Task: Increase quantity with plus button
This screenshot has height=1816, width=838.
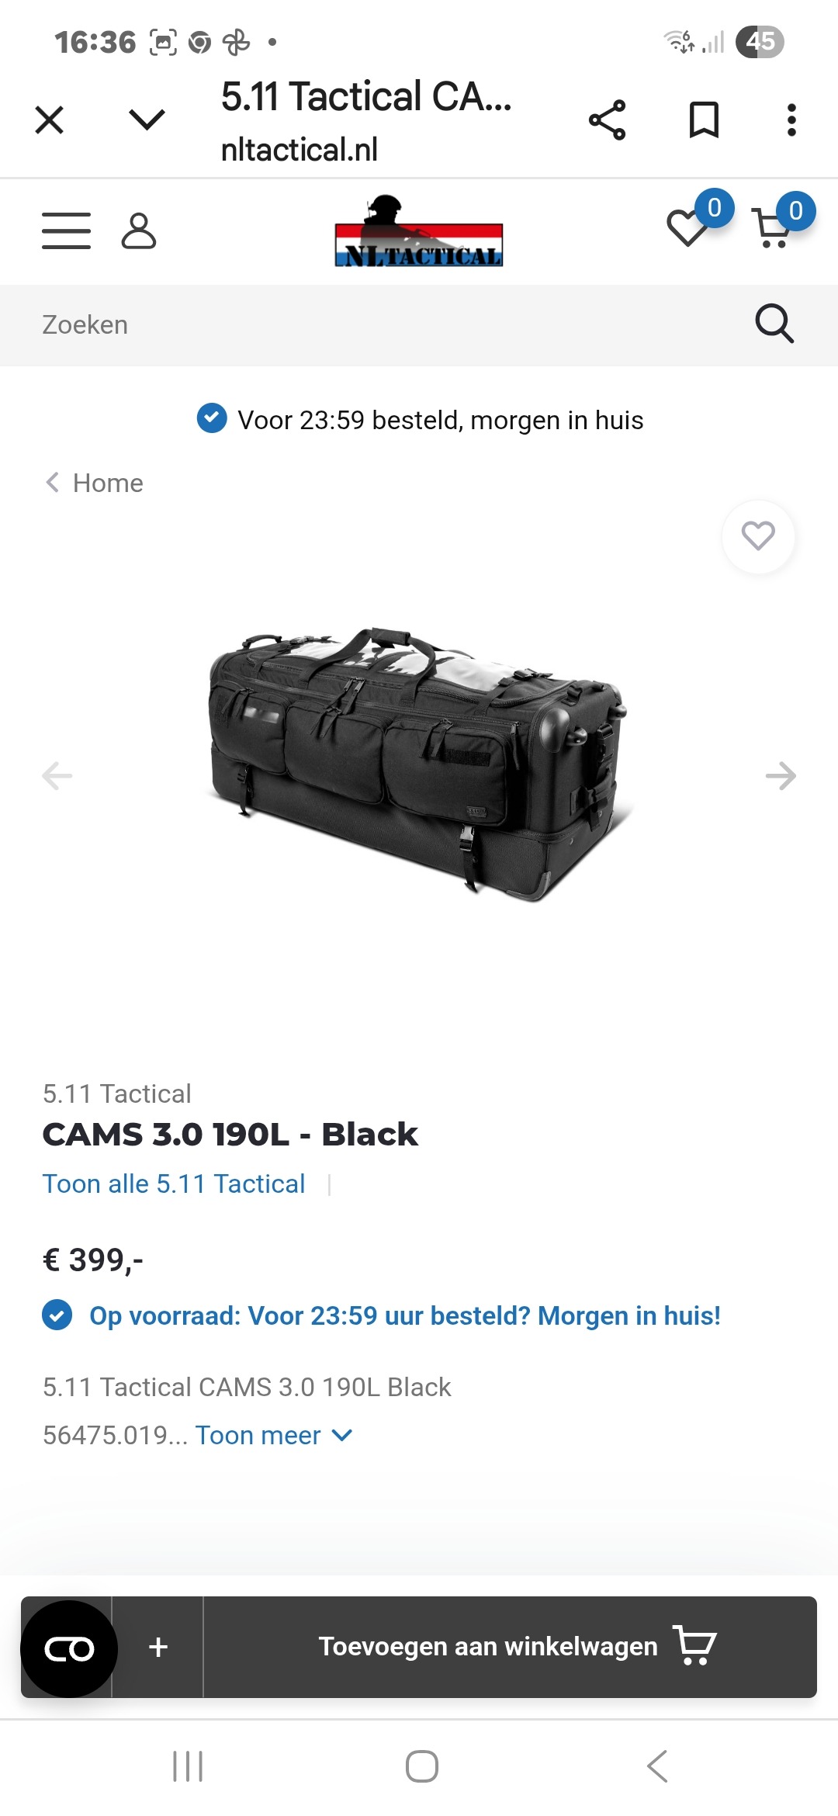Action: click(158, 1647)
